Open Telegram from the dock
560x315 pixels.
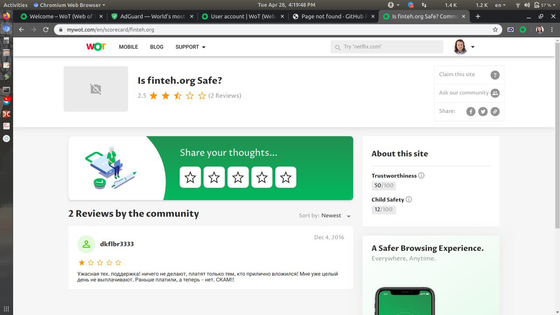point(6,101)
